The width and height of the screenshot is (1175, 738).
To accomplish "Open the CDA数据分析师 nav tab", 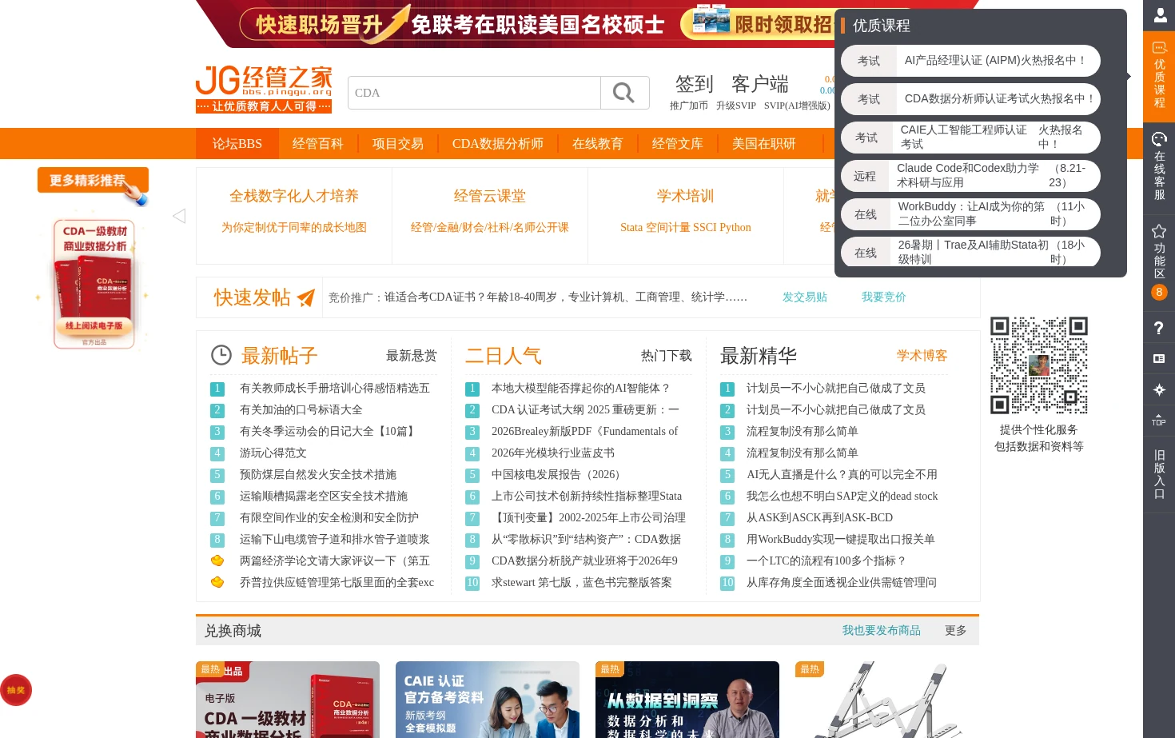I will pos(498,144).
